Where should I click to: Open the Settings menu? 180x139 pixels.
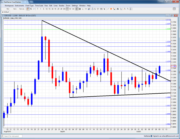[x=75, y=6]
